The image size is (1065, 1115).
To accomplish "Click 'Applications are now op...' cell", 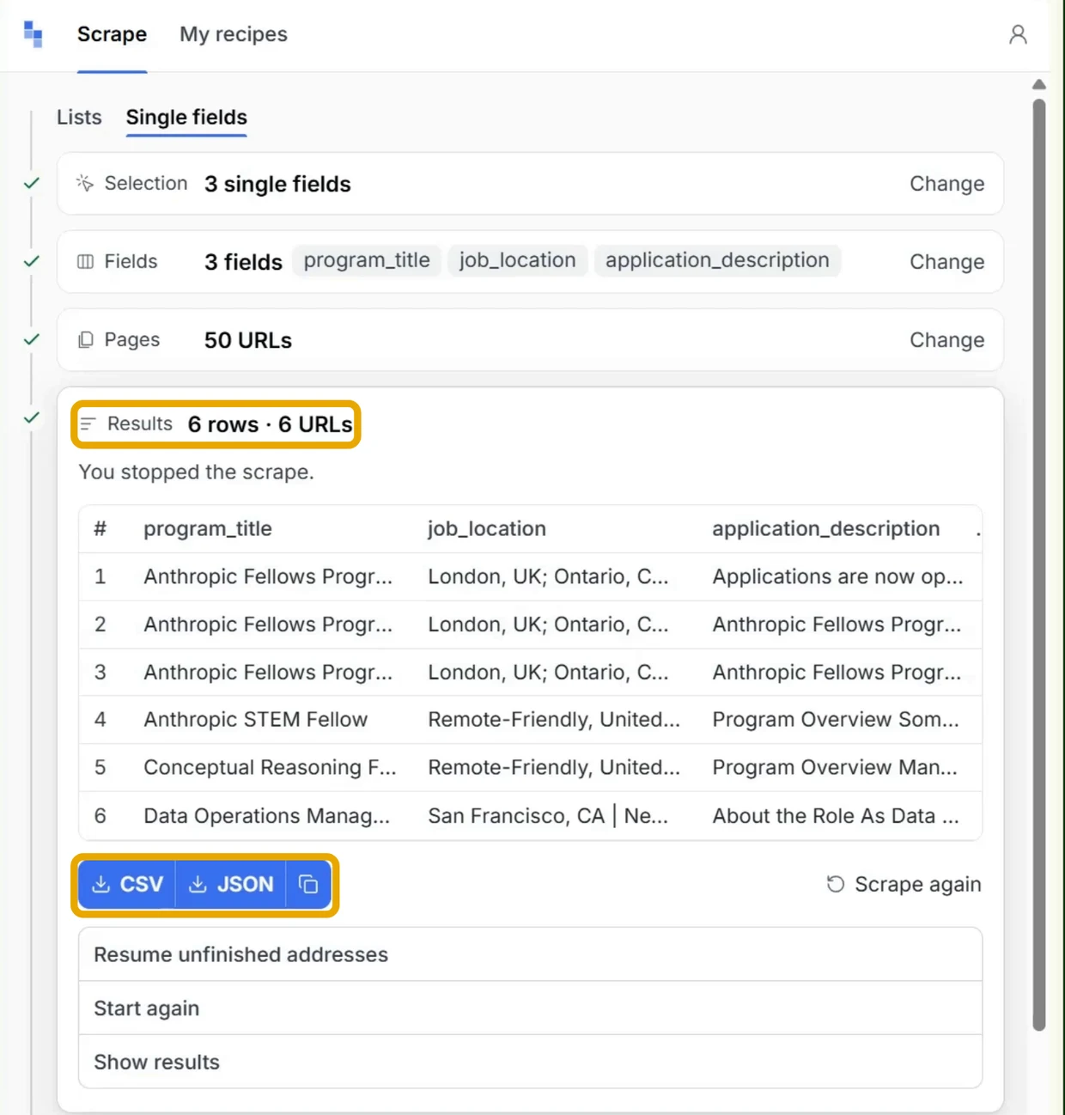I will click(837, 576).
